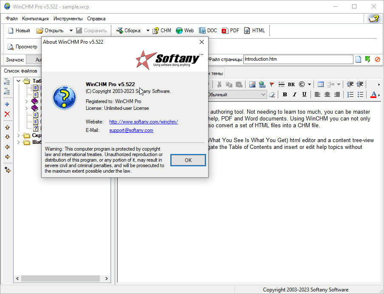Move item up with up arrow icon
This screenshot has height=294, width=384.
click(x=7, y=127)
